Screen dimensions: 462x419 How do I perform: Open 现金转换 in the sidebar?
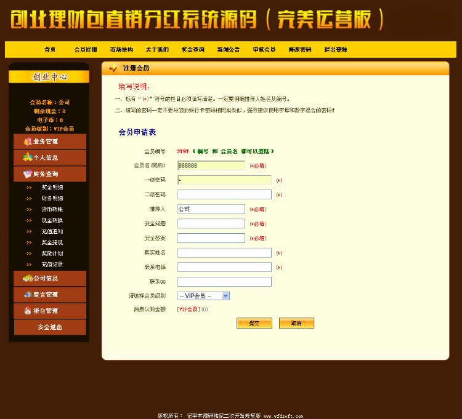[x=52, y=220]
